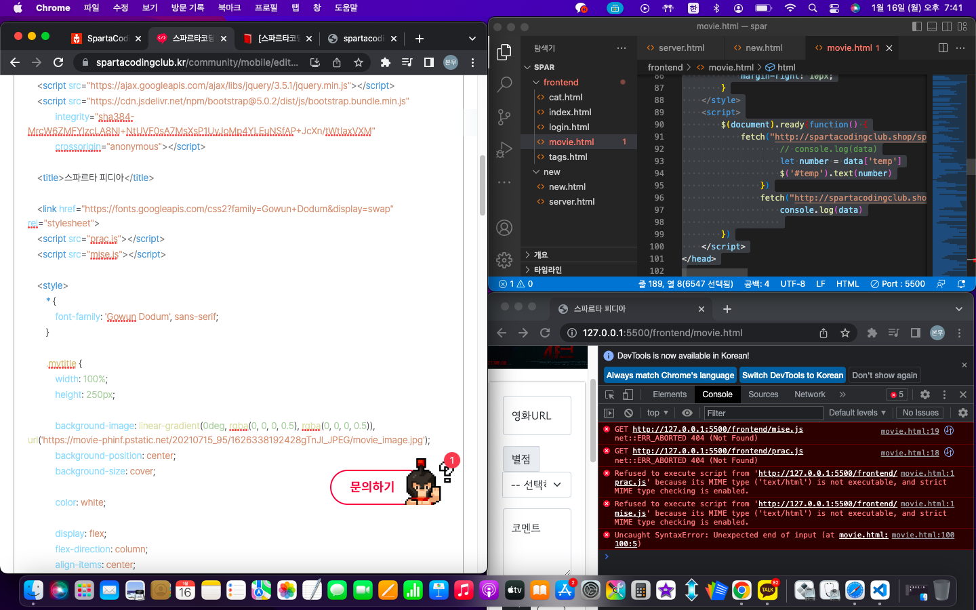
Task: Open Default levels dropdown
Action: [857, 413]
